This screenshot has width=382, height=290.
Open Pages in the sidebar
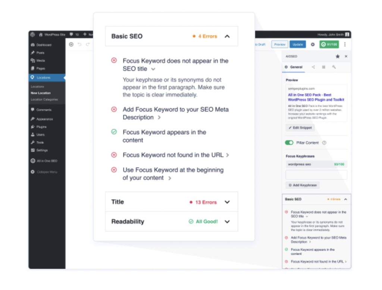[x=38, y=68]
